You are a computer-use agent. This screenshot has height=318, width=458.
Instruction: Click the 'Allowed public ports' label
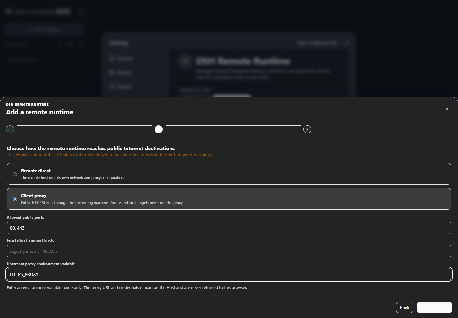click(25, 218)
